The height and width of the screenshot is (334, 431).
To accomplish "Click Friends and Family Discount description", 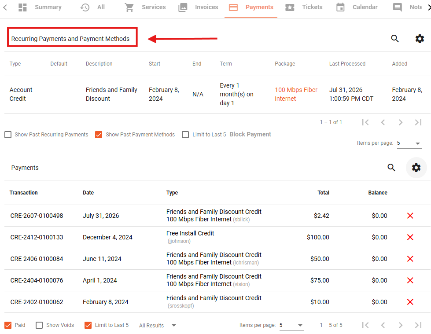I will click(x=111, y=94).
